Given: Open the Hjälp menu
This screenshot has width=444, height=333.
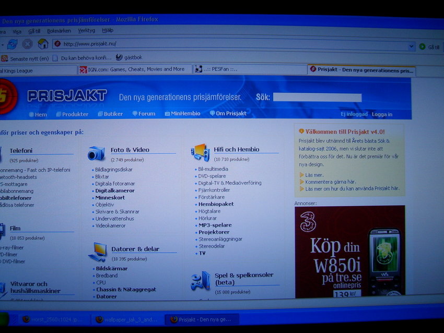Looking at the screenshot, I should 108,30.
